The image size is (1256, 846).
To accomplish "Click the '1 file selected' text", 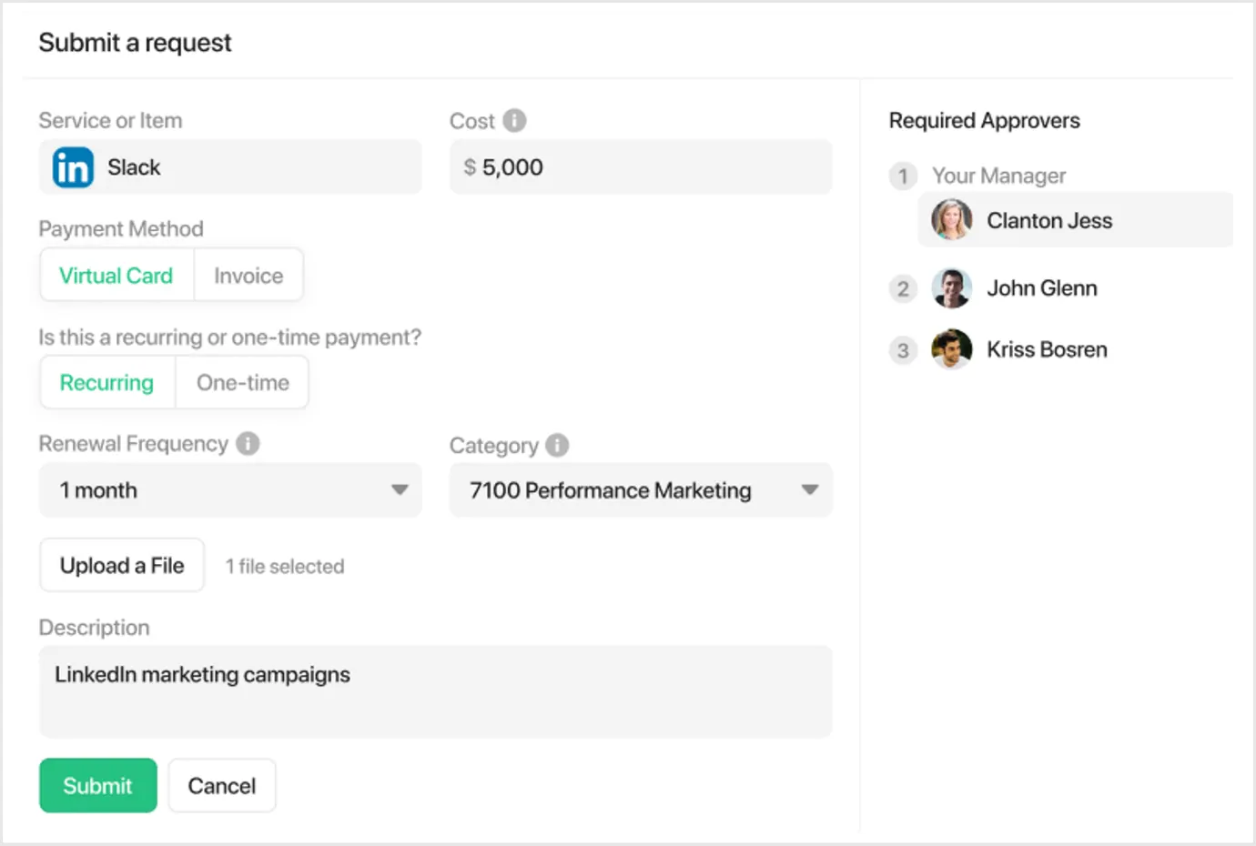I will pos(285,566).
